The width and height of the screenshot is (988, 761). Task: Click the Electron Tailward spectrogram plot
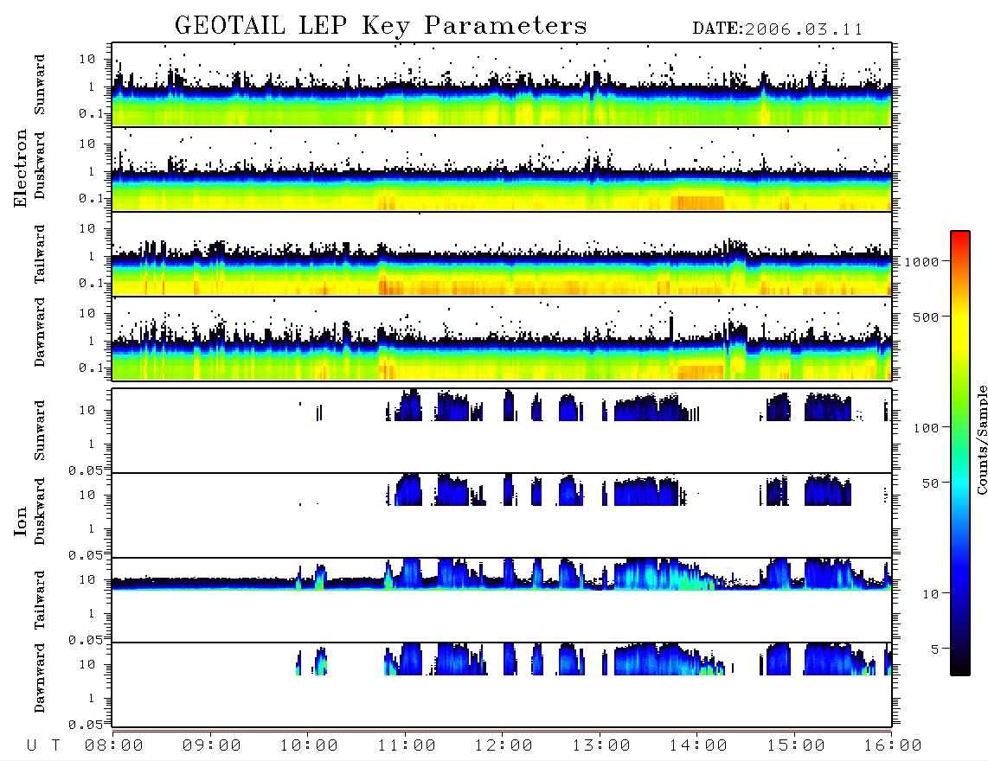pyautogui.click(x=502, y=254)
